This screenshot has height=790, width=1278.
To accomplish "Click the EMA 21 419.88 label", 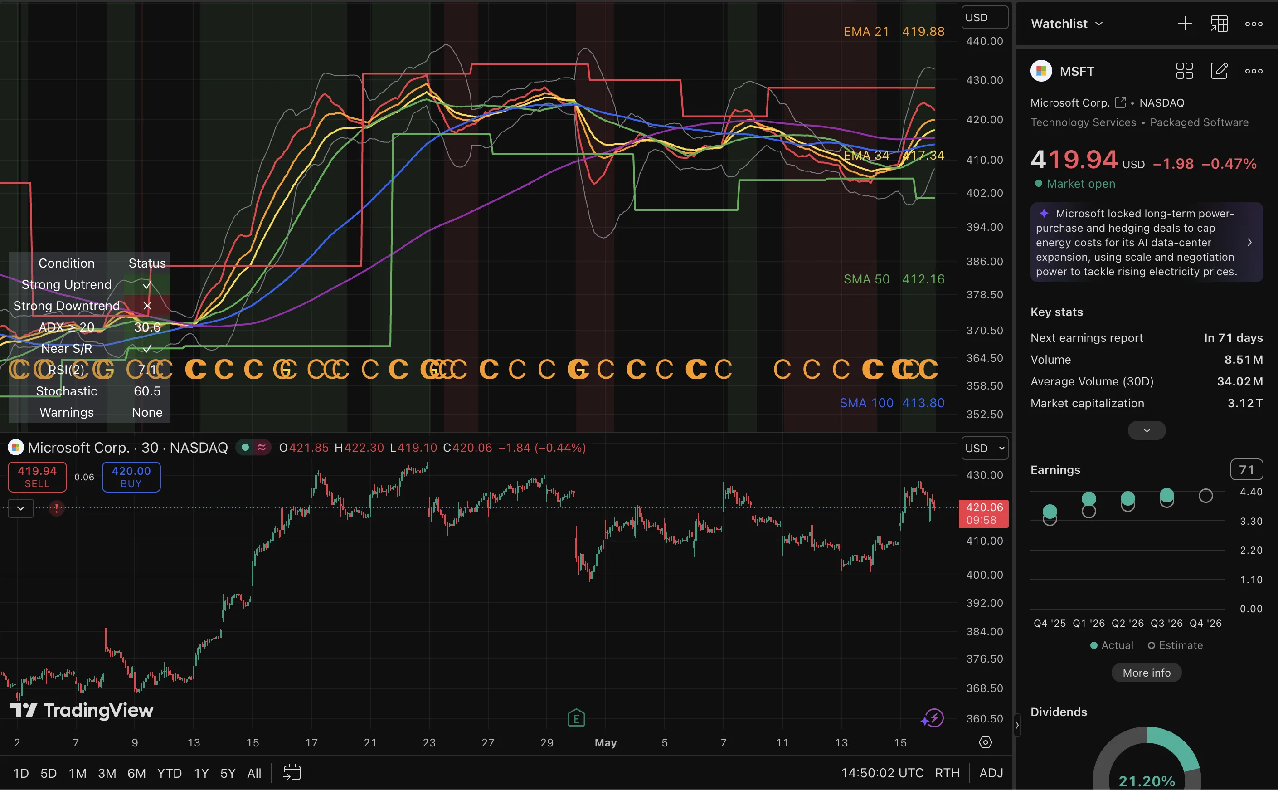I will [894, 31].
